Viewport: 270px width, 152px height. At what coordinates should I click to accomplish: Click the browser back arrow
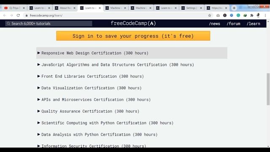(x=5, y=15)
